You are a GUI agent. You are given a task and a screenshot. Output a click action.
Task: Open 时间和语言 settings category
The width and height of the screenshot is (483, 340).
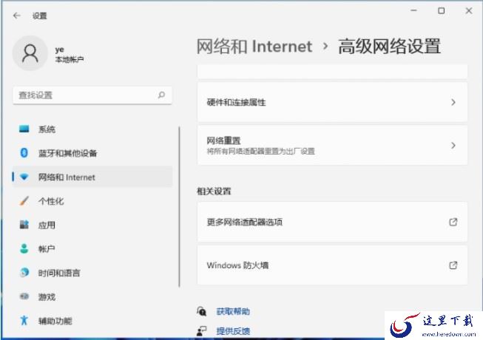click(92, 273)
